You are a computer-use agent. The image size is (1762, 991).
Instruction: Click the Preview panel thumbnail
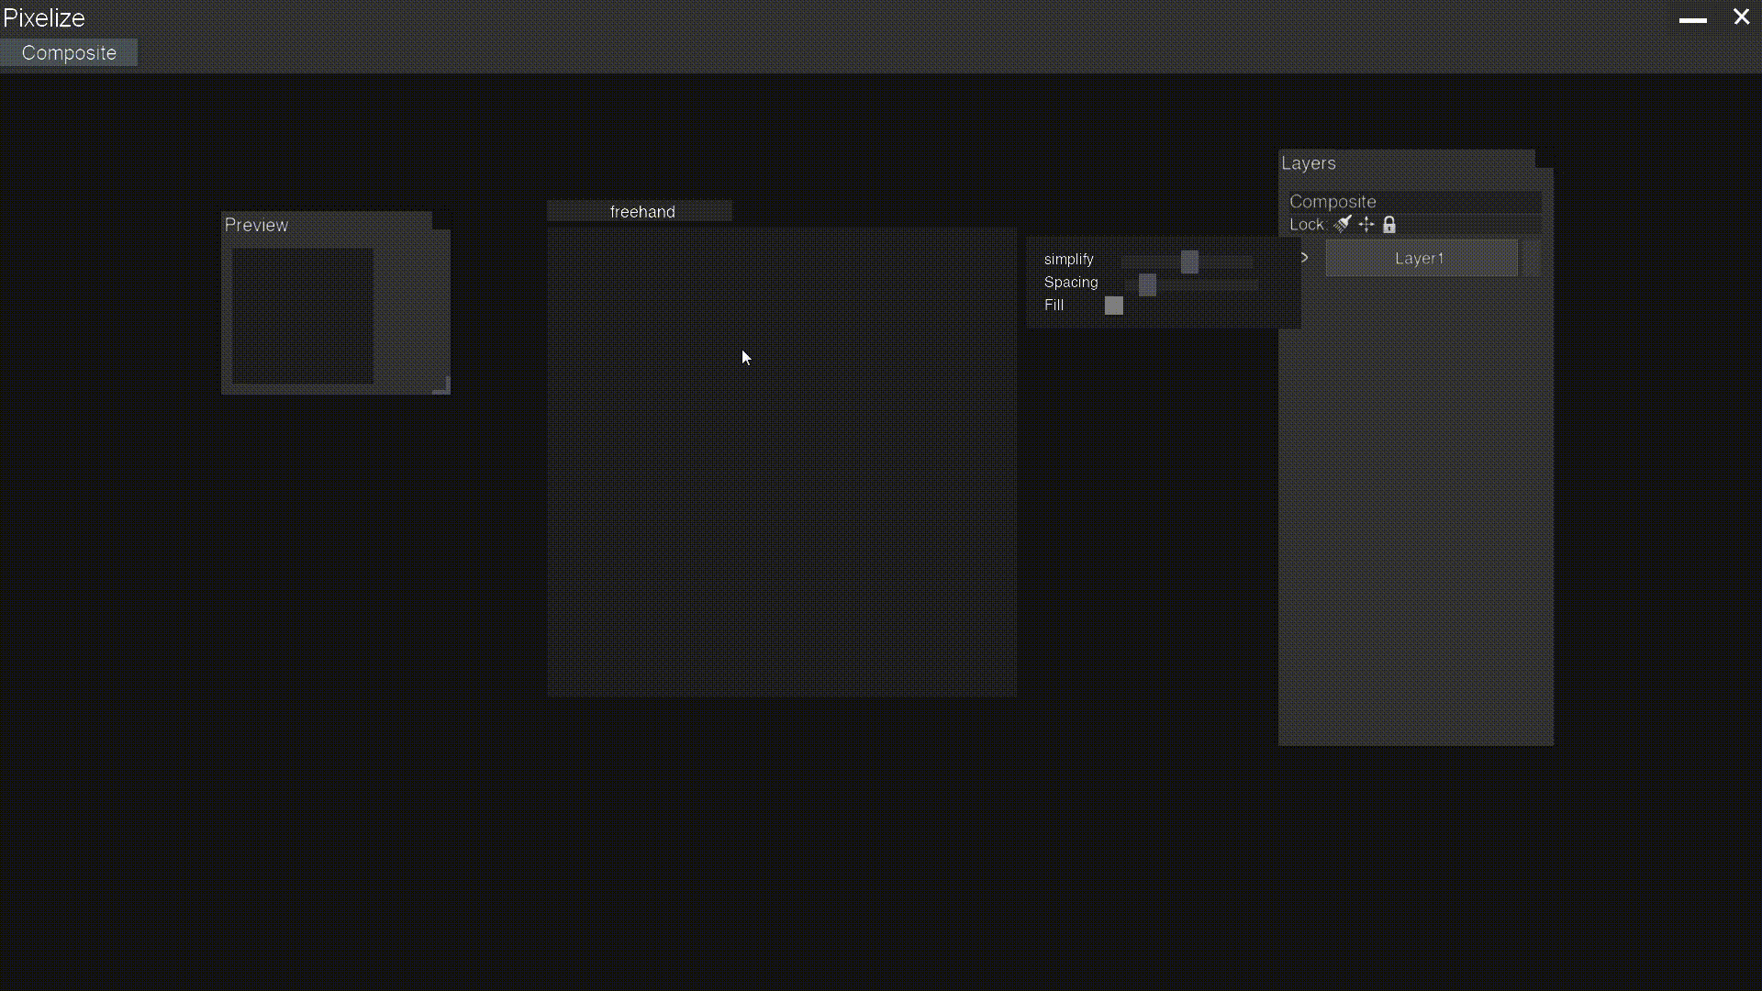[x=303, y=316]
